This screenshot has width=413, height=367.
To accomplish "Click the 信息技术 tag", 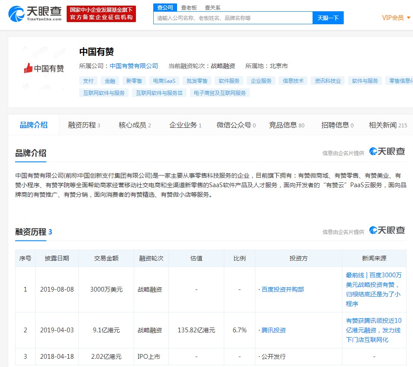I will [x=293, y=81].
